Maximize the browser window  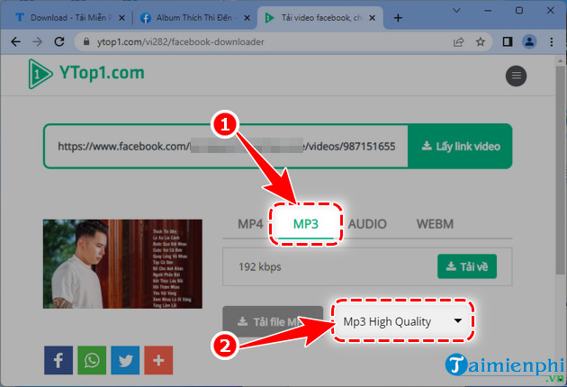[519, 11]
